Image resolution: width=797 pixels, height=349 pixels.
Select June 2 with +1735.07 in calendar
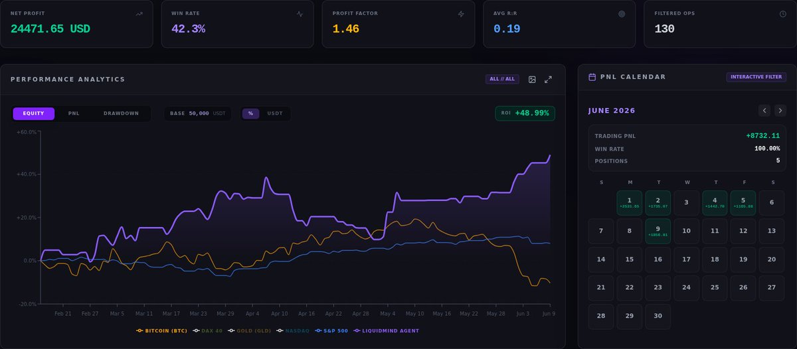pos(658,203)
